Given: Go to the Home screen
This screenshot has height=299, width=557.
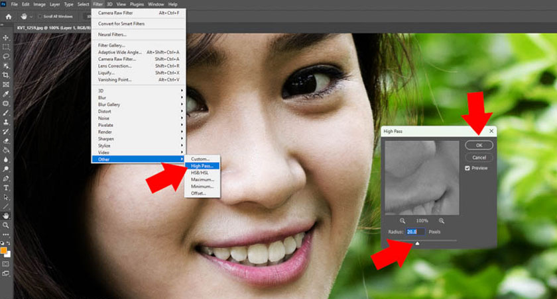Looking at the screenshot, I should pos(9,17).
